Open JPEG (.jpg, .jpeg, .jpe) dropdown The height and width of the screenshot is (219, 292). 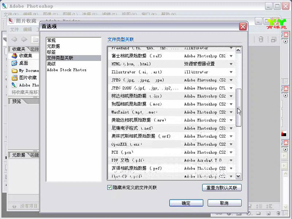(x=231, y=80)
